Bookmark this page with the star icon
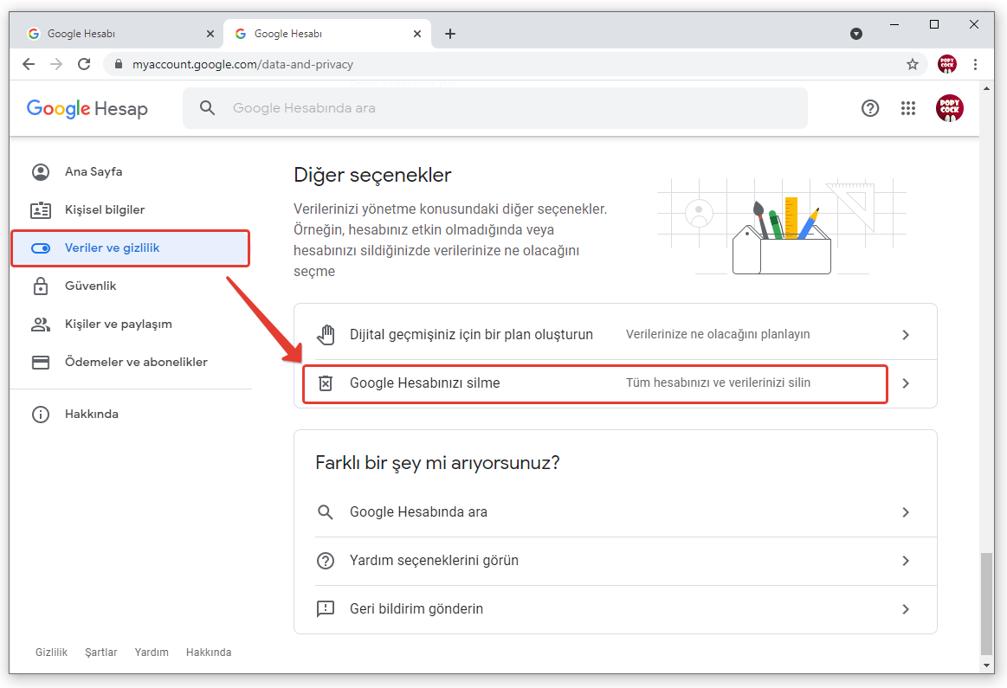Viewport: 1007px width, 688px height. [912, 64]
